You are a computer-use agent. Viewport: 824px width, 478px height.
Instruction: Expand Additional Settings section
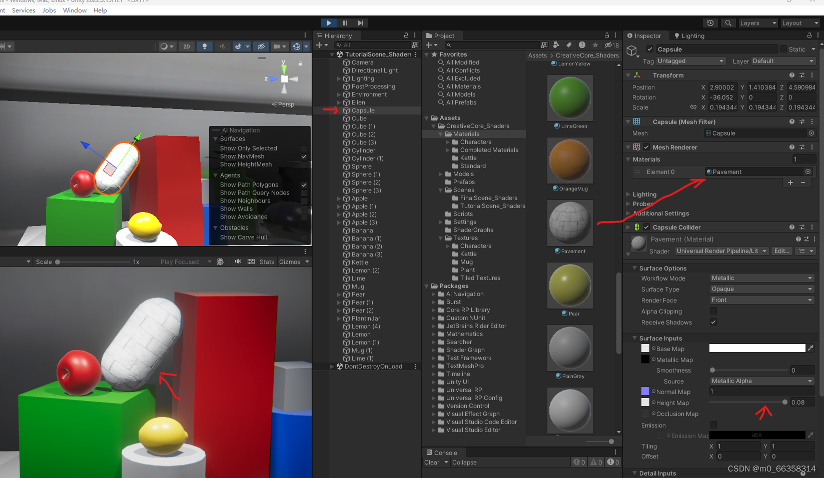[x=628, y=213]
